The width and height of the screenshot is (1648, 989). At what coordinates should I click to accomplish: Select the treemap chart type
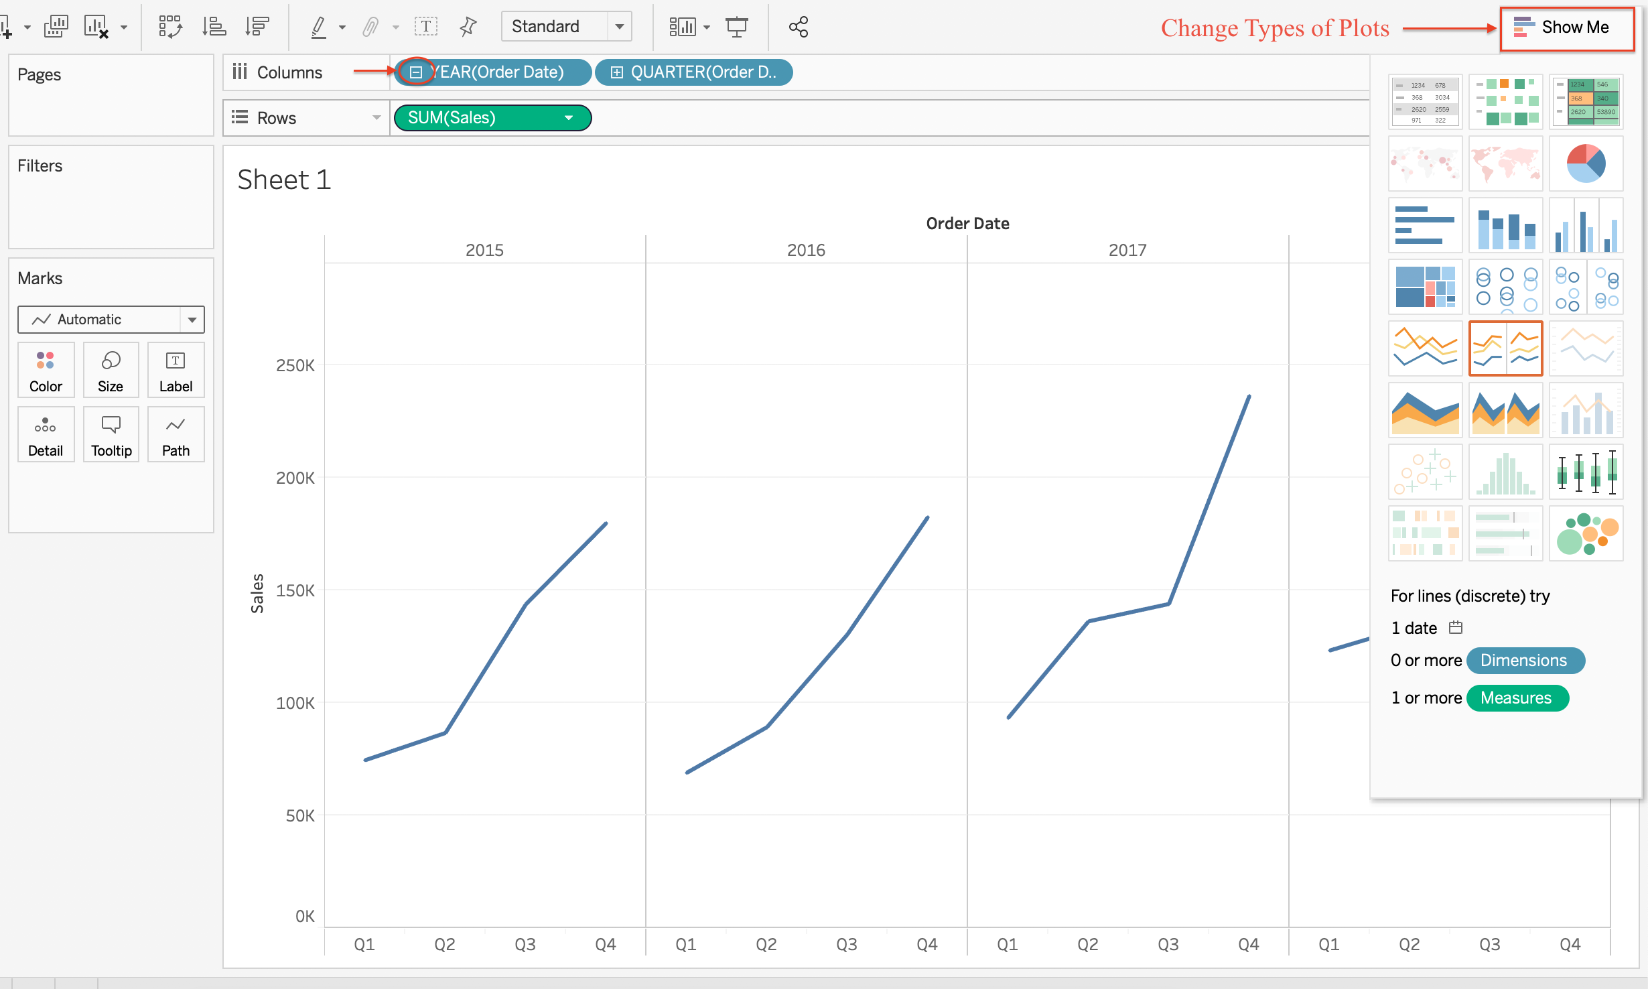click(x=1426, y=287)
